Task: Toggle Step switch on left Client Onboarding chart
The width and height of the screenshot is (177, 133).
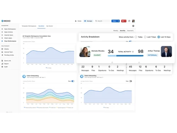Action: pyautogui.click(x=73, y=81)
